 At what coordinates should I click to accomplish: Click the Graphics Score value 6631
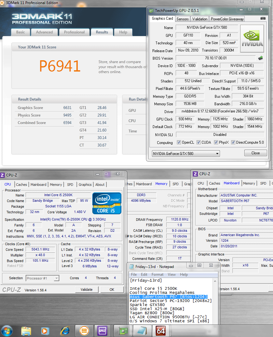pos(67,108)
